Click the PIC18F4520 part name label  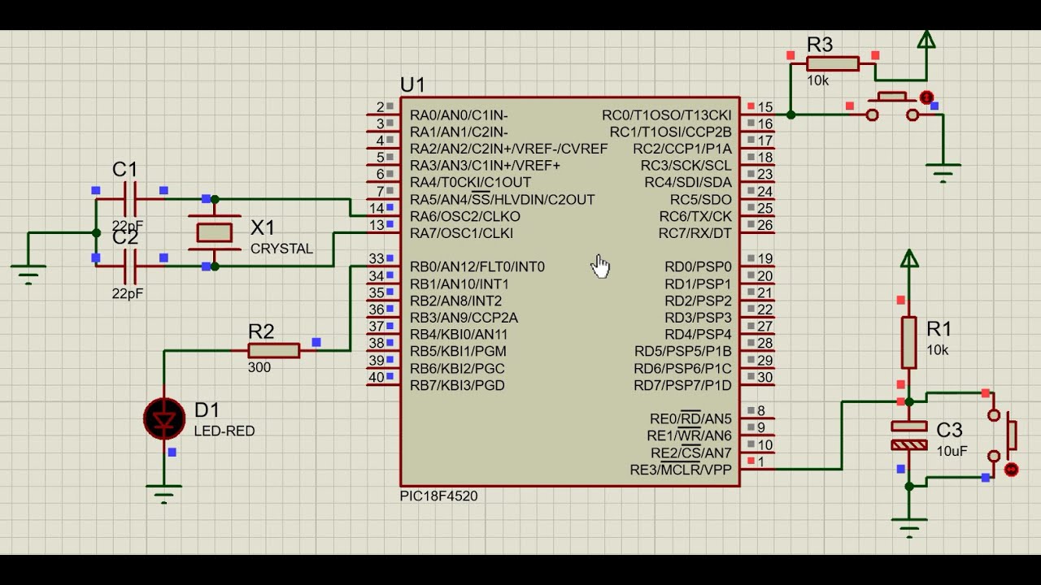pos(438,496)
